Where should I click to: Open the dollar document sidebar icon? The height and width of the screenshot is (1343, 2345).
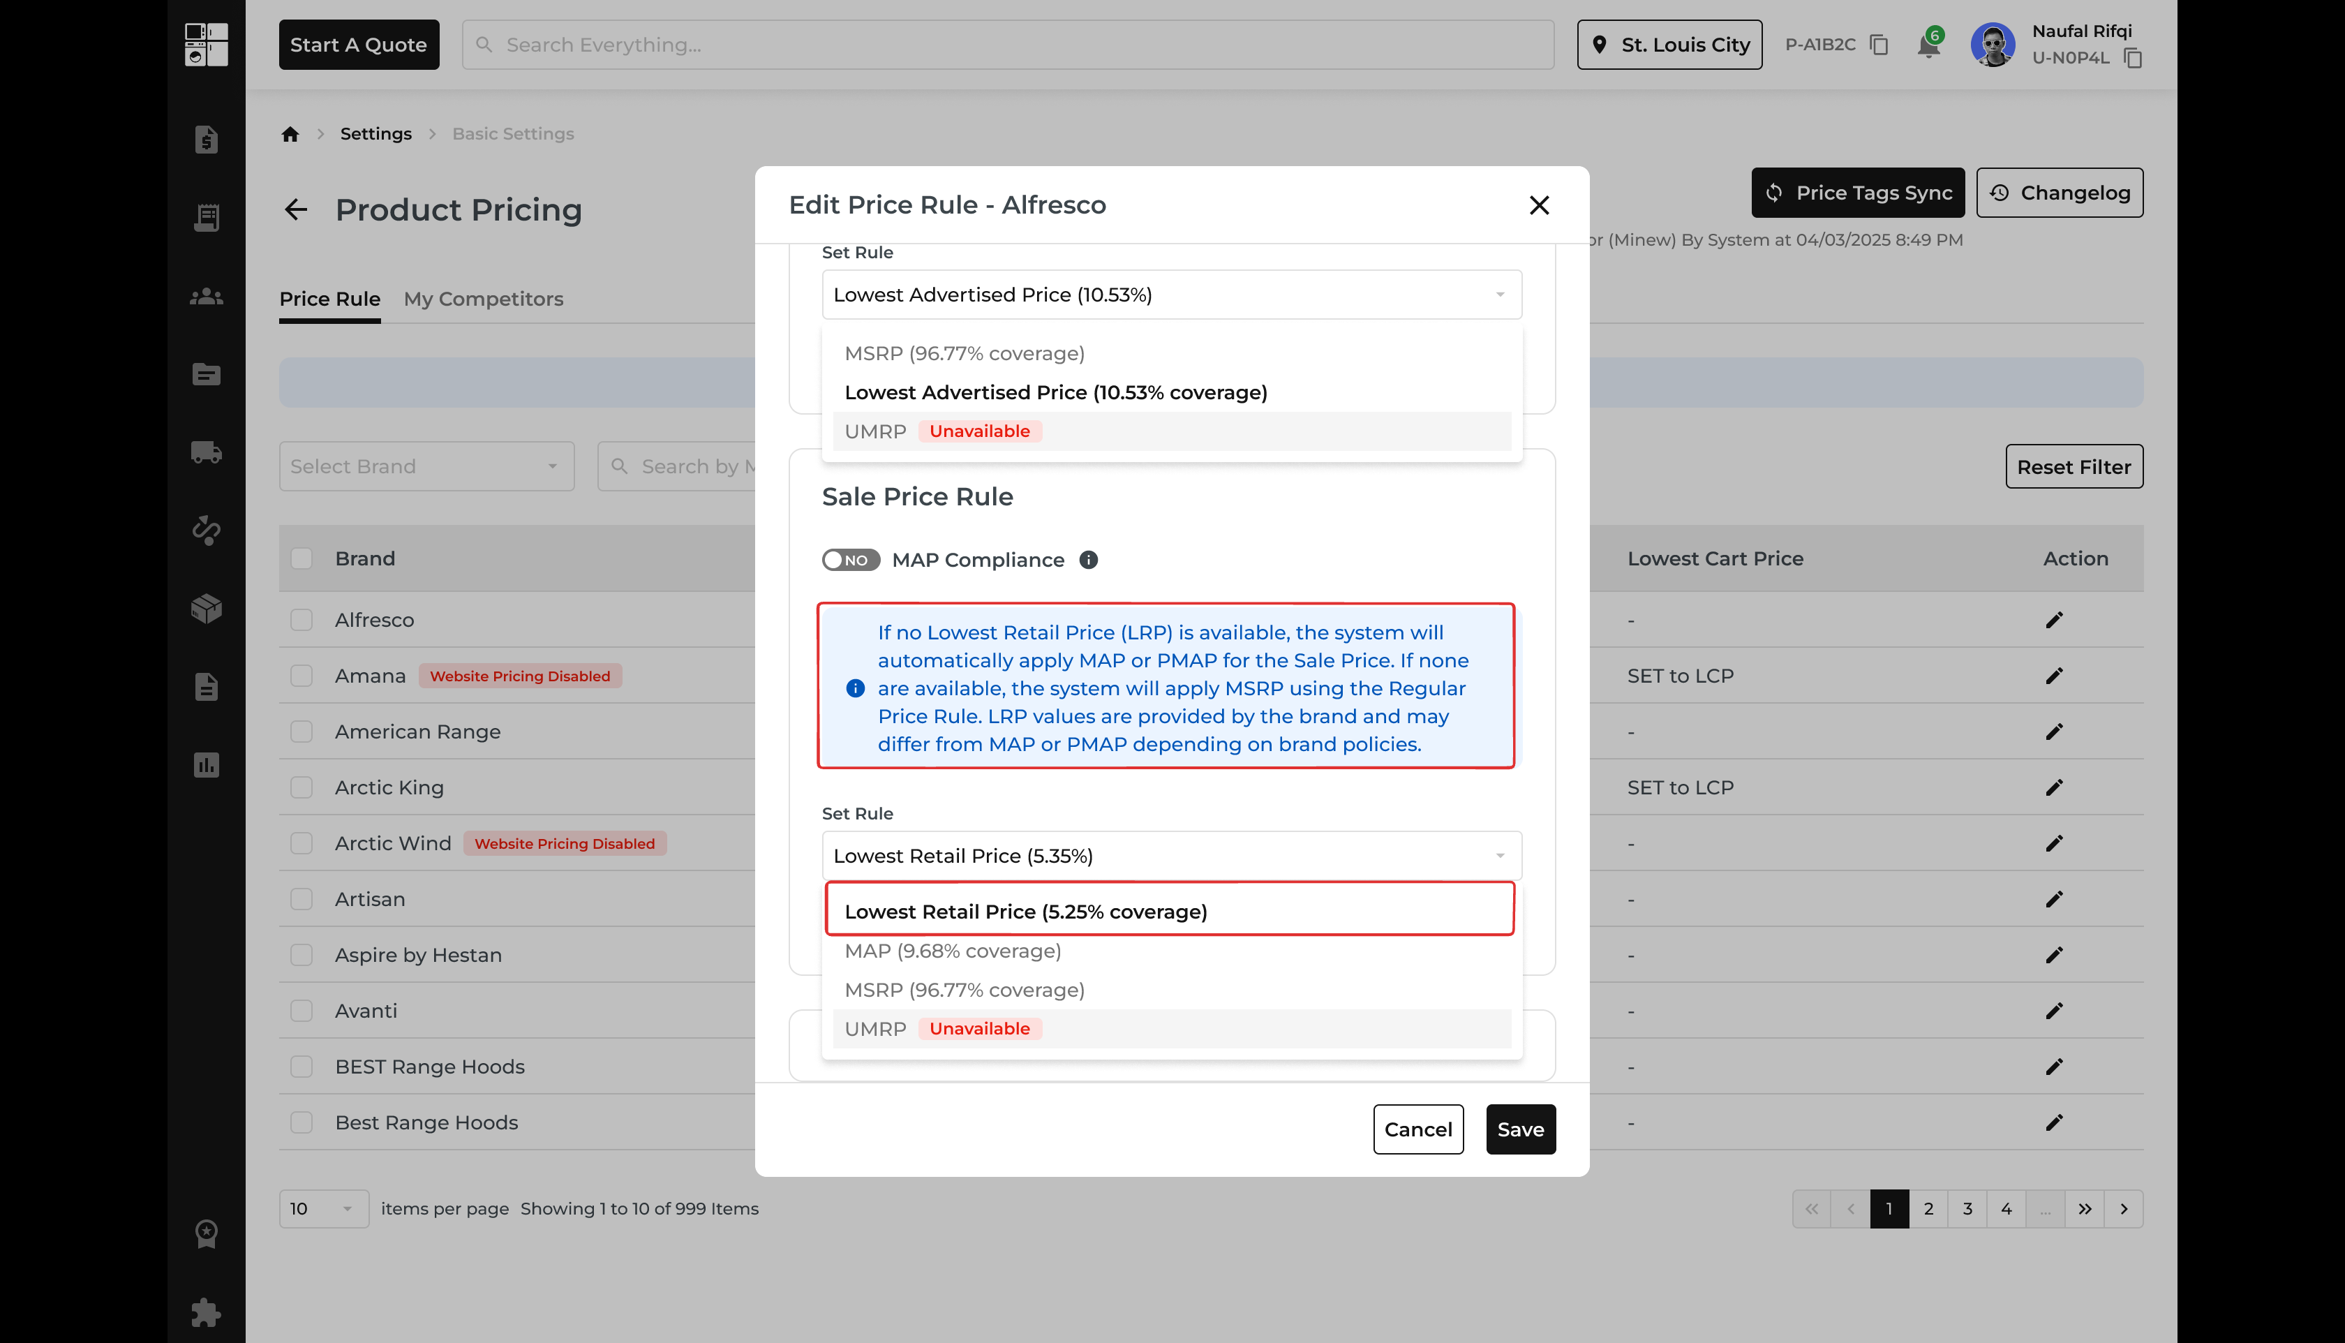(x=206, y=140)
